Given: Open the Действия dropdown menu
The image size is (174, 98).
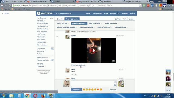Looking at the screenshot, I should tap(118, 19).
